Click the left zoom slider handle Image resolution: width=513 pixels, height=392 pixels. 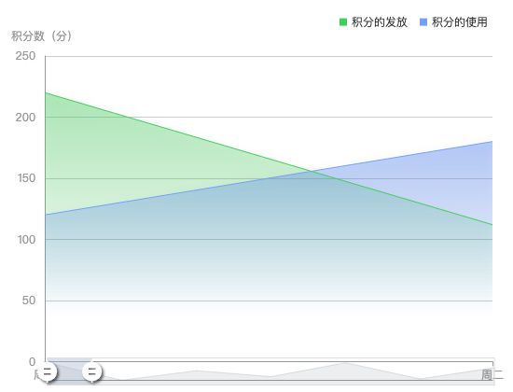tap(48, 372)
